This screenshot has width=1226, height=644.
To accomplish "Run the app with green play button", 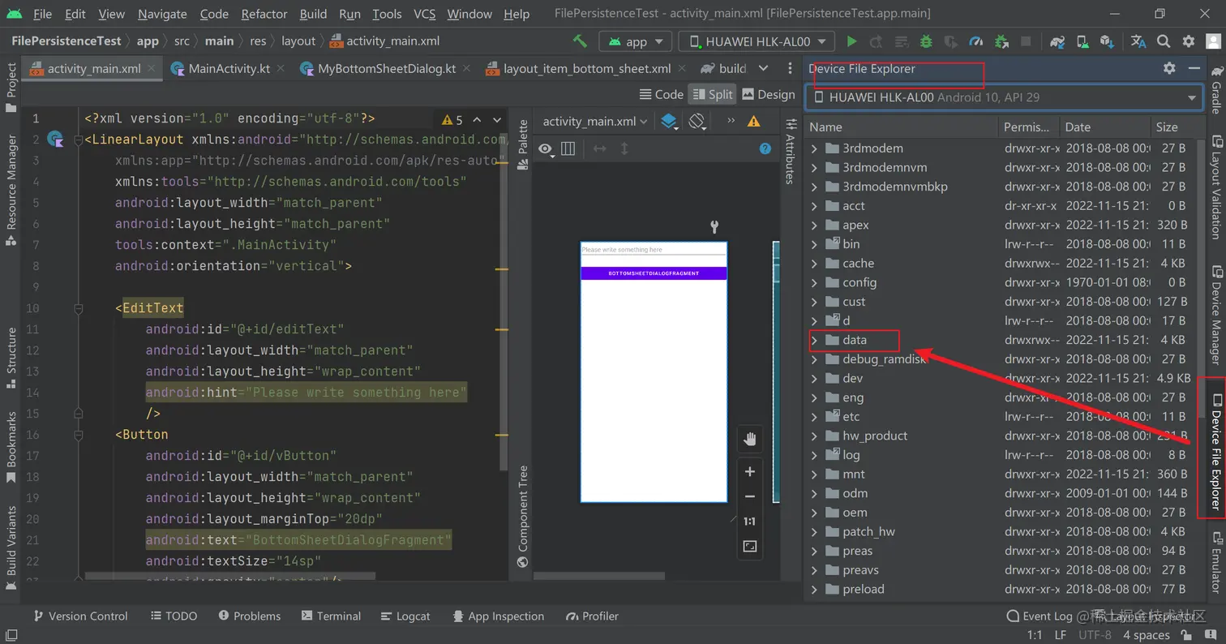I will [x=851, y=41].
